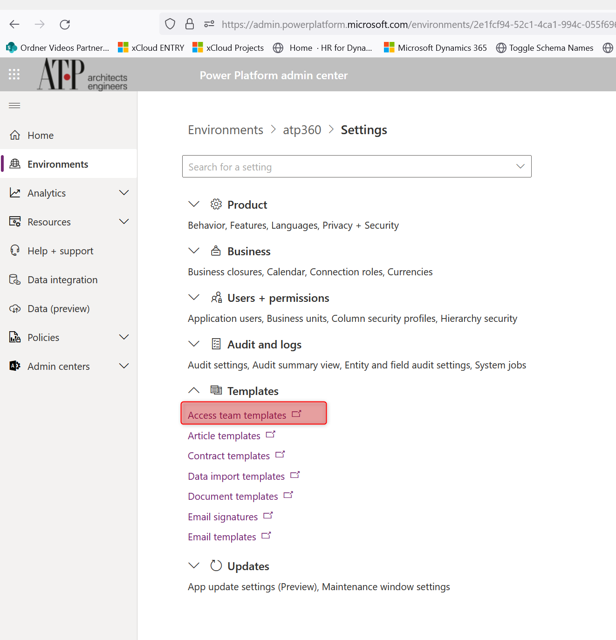Click the shield tracking protection icon
The image size is (616, 640).
(170, 24)
